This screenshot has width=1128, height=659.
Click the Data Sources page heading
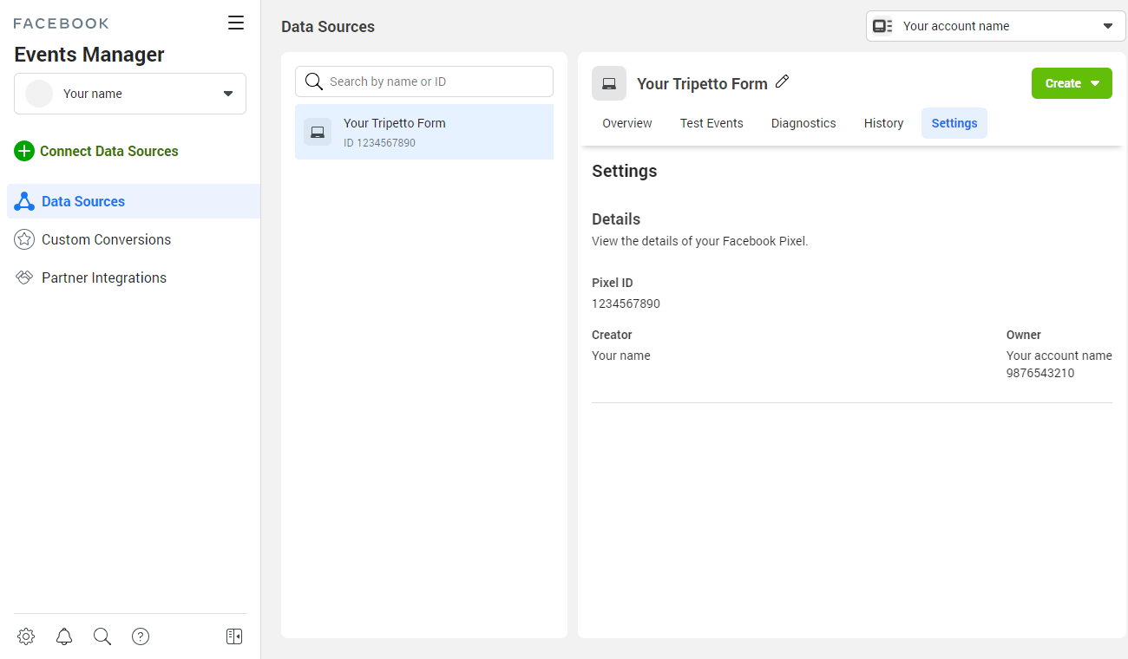coord(328,27)
